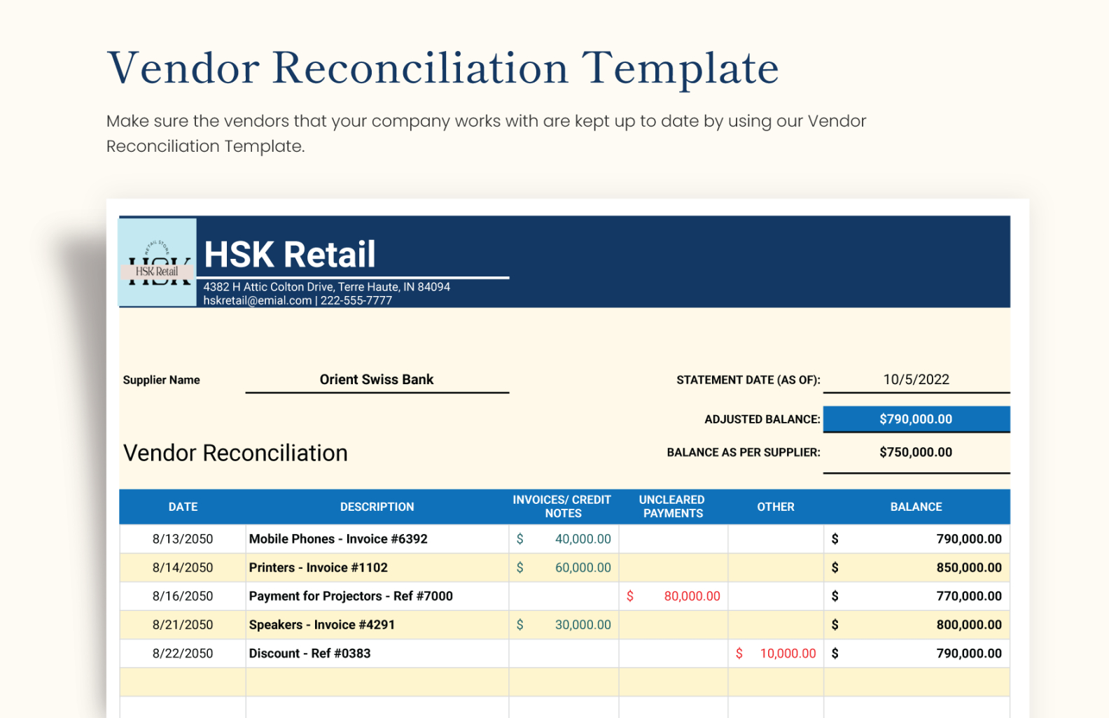Click the Balance As Per Supplier $750,000.00 value
This screenshot has height=718, width=1109.
916,452
